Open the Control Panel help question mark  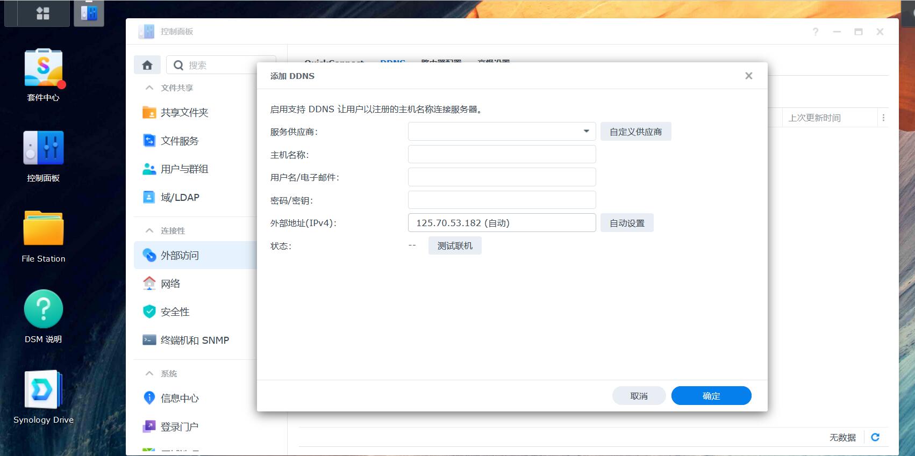816,32
